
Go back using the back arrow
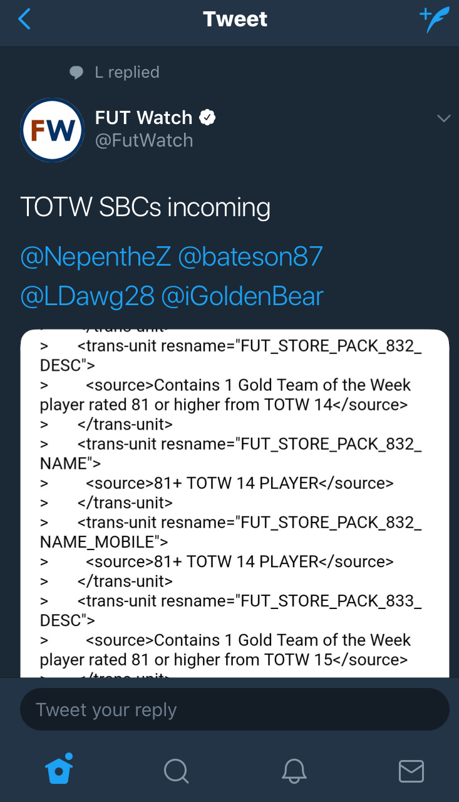pyautogui.click(x=25, y=19)
